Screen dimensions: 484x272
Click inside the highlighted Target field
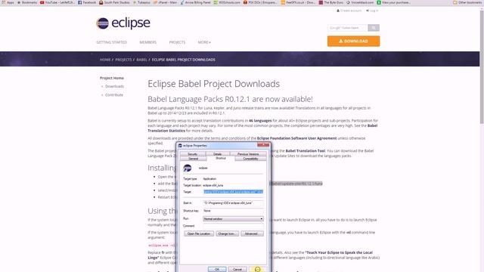(x=234, y=192)
